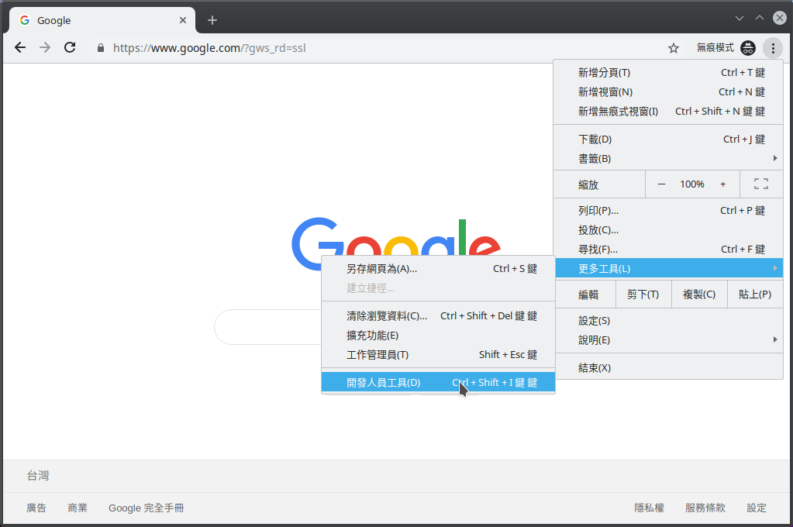Image resolution: width=793 pixels, height=527 pixels.
Task: Open a new tab with the plus icon
Action: coord(212,20)
